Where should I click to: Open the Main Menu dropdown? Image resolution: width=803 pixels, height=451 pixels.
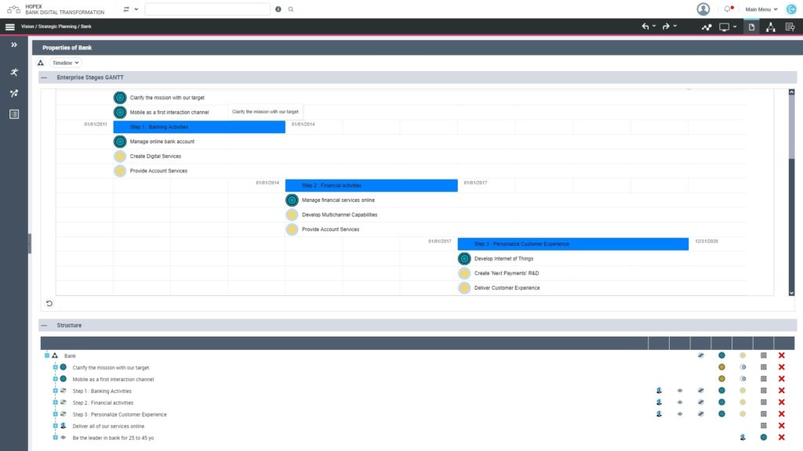click(x=759, y=9)
